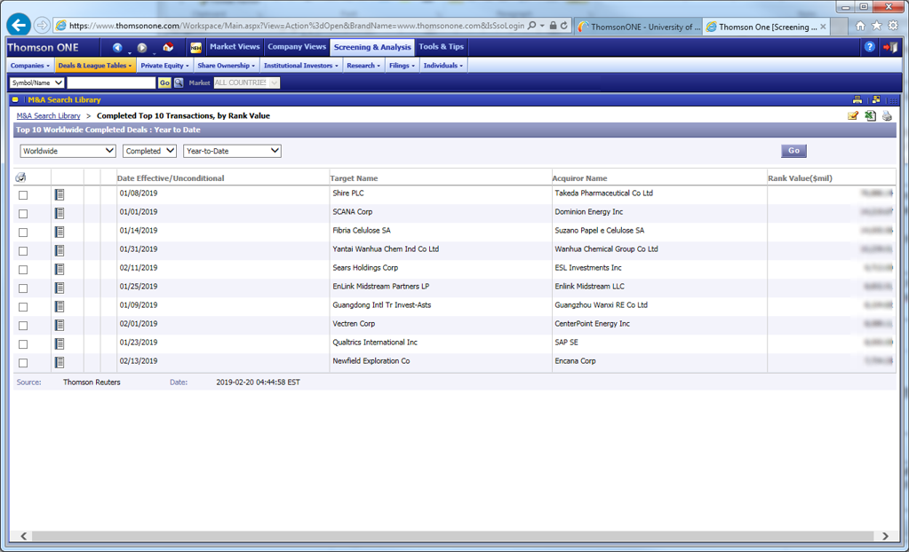Click the browser back button
909x552 pixels.
(20, 26)
